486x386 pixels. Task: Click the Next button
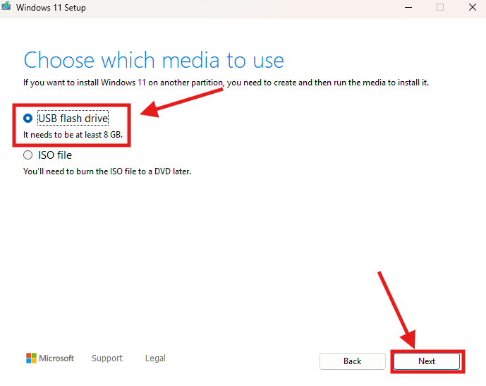[x=427, y=361]
